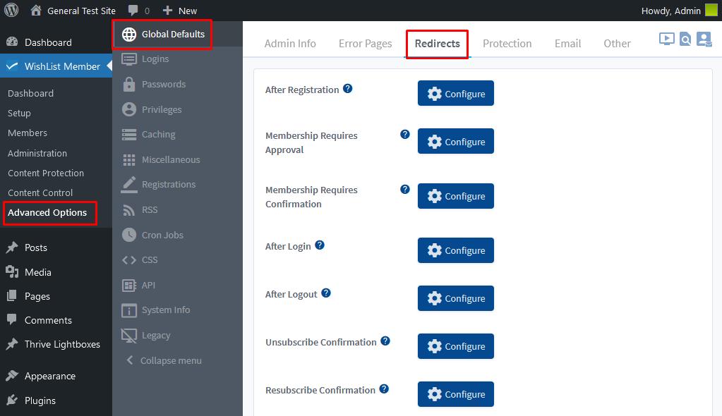Click the help icon beside After Registration
The image size is (722, 416).
[x=348, y=88]
